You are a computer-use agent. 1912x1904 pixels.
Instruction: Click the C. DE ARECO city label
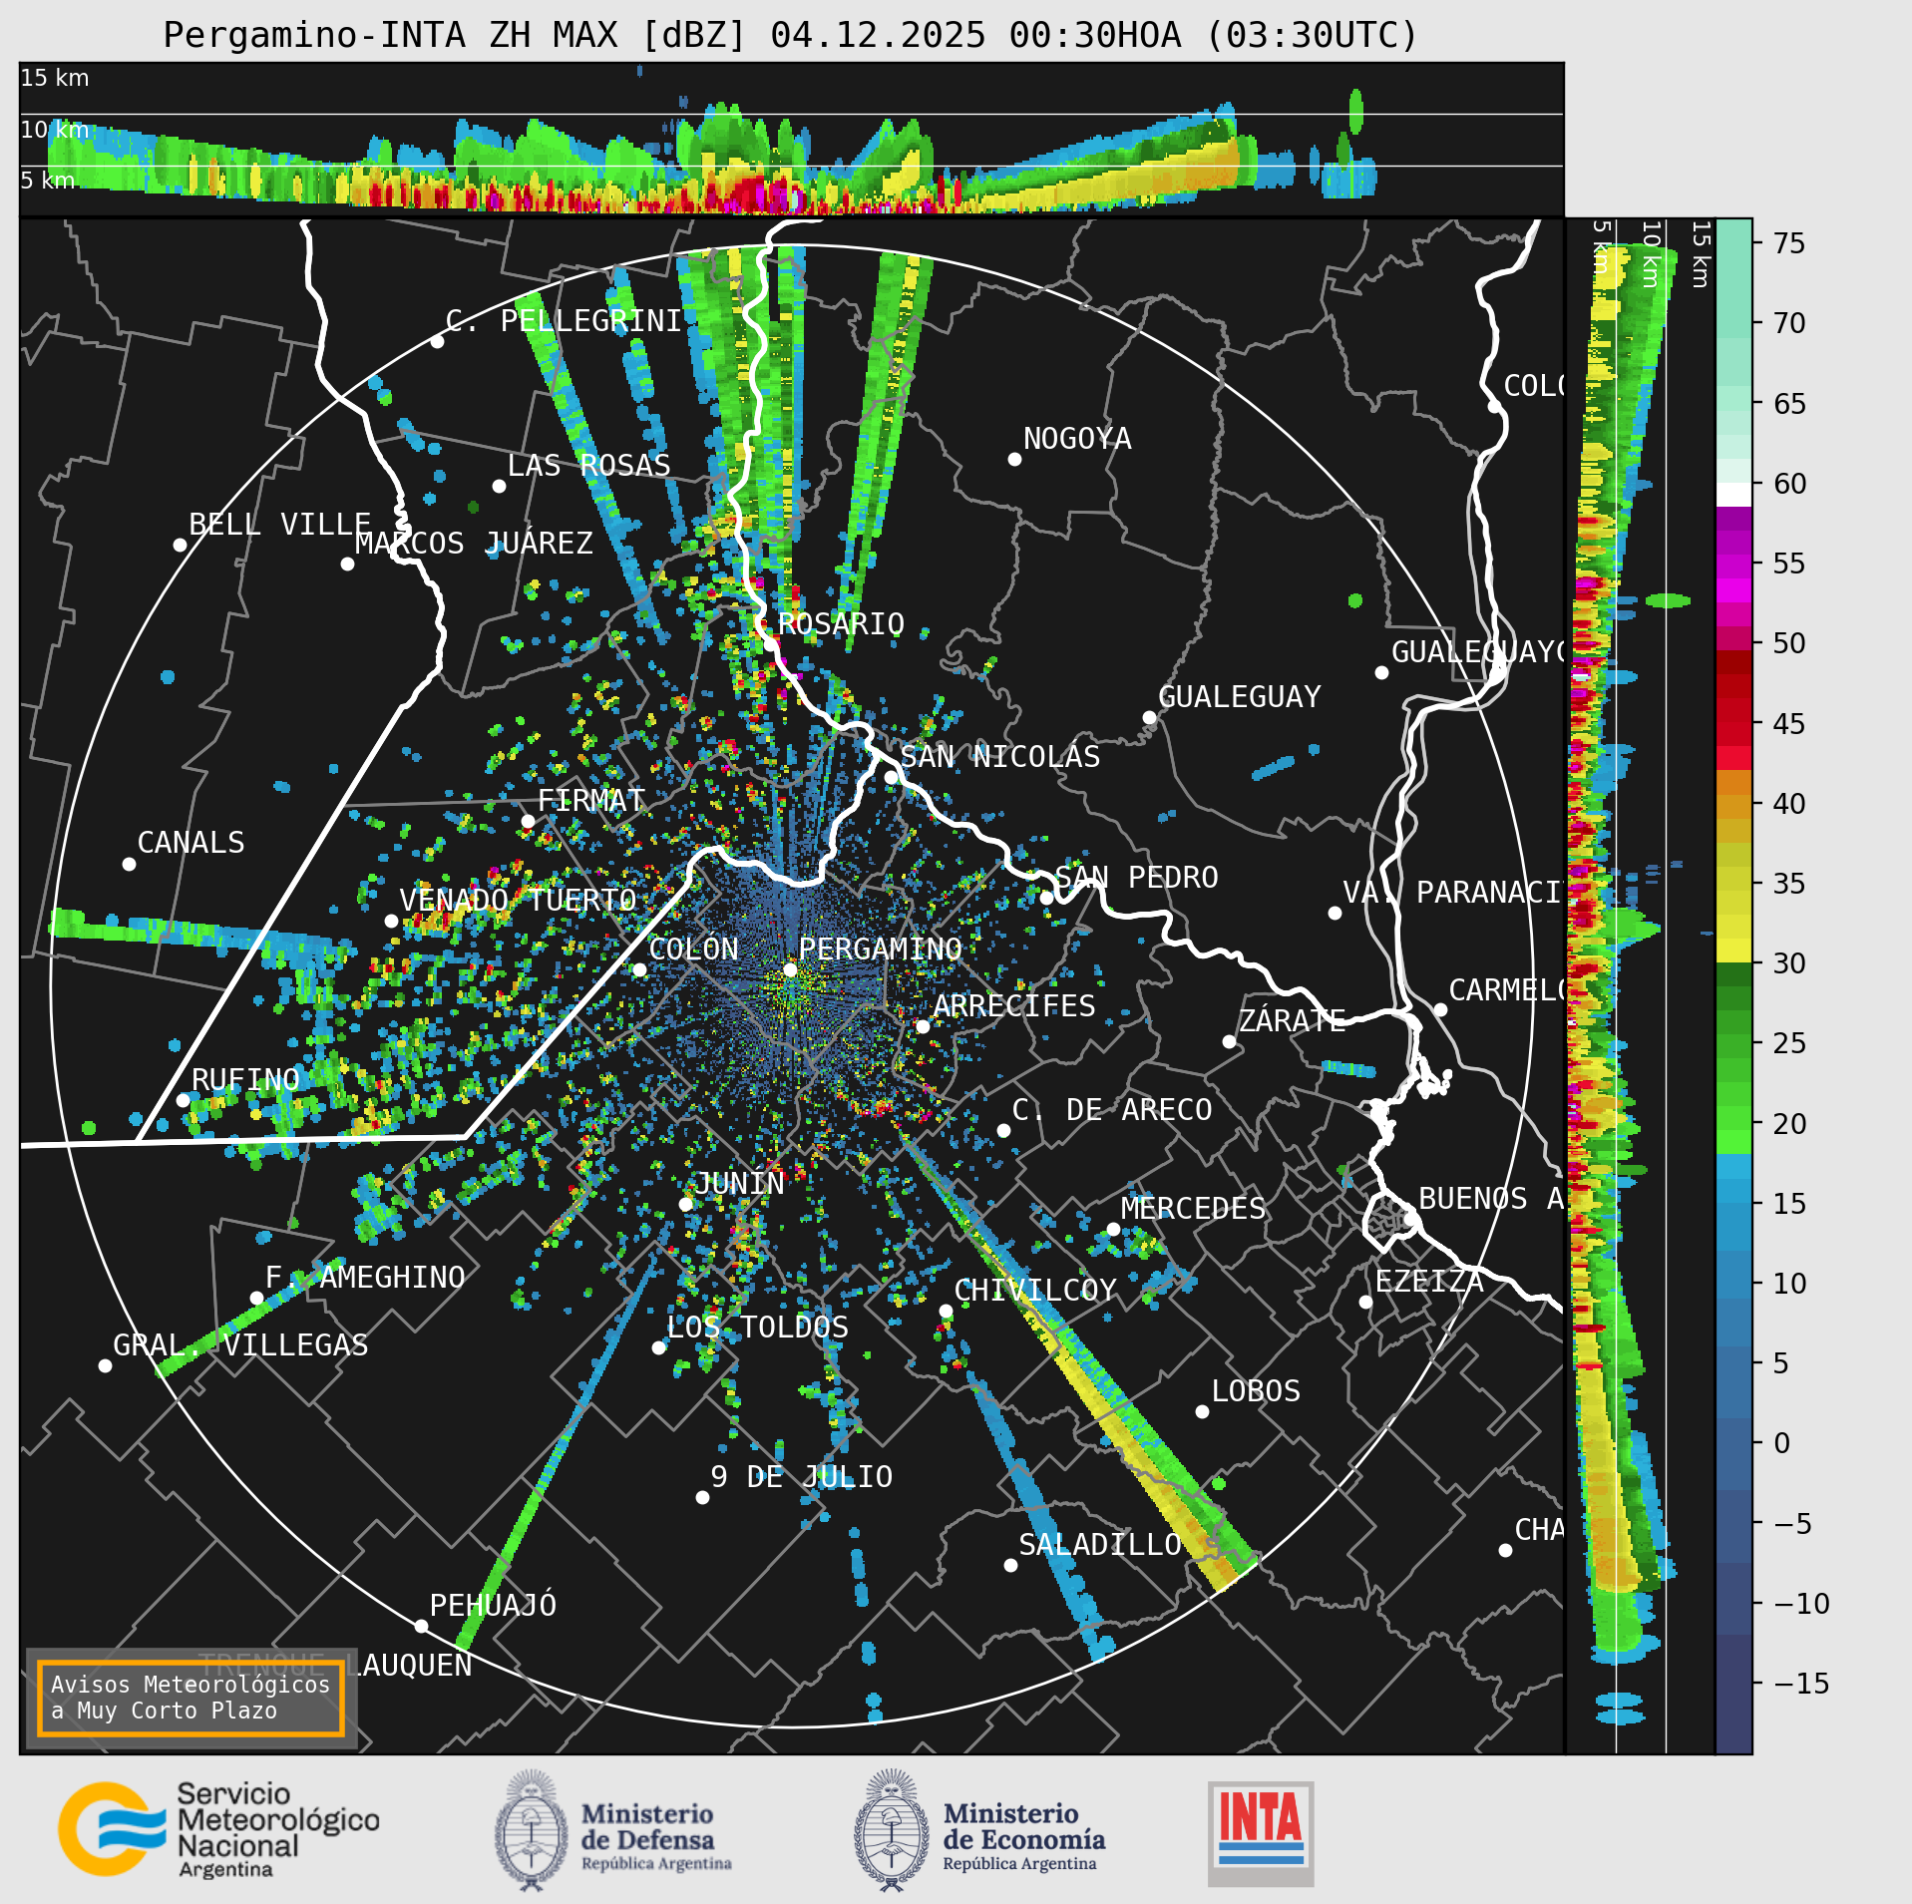coord(1112,1110)
